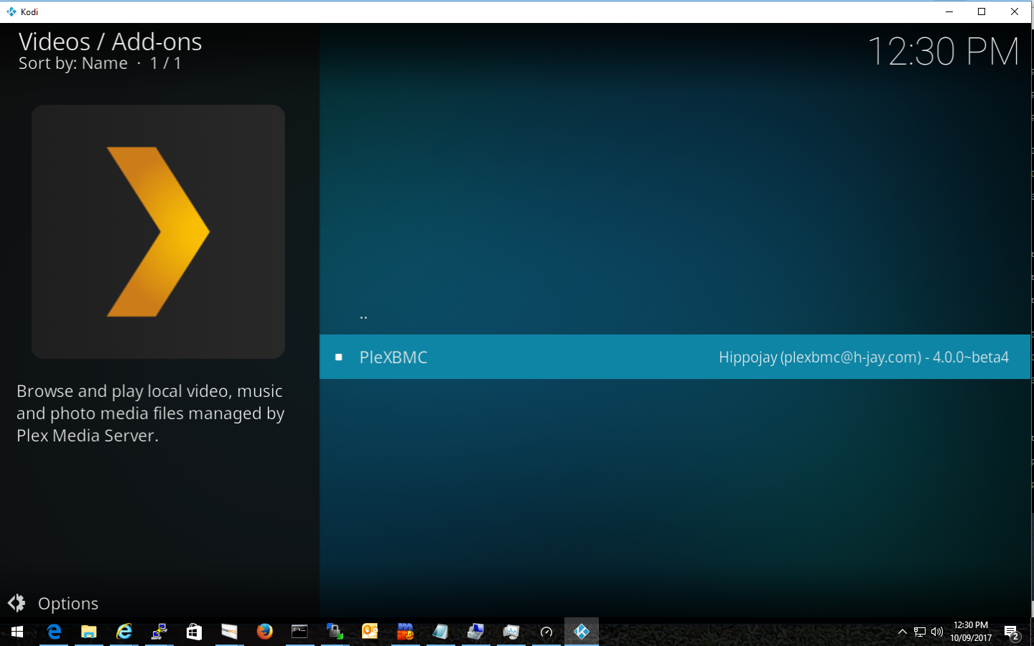Viewport: 1034px width, 646px height.
Task: Maximize the Kodi window
Action: 982,11
